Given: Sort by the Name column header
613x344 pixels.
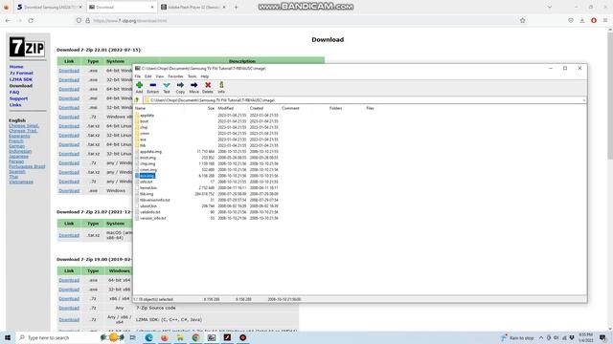Looking at the screenshot, I should [141, 108].
